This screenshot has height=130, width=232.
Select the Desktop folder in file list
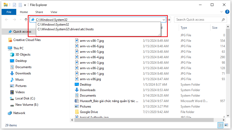click(85, 85)
